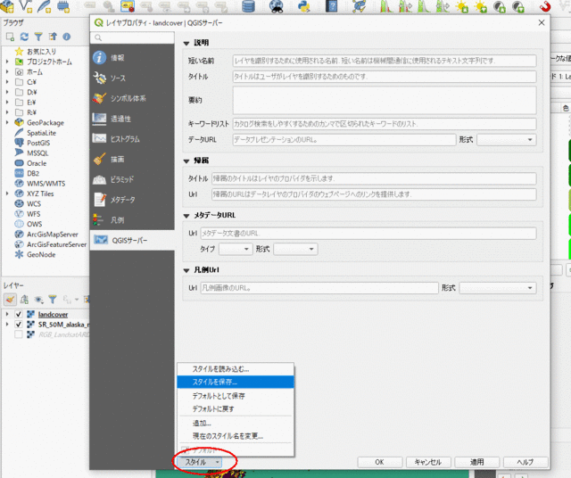
Task: Choose 追加... in style menu
Action: coord(236,423)
